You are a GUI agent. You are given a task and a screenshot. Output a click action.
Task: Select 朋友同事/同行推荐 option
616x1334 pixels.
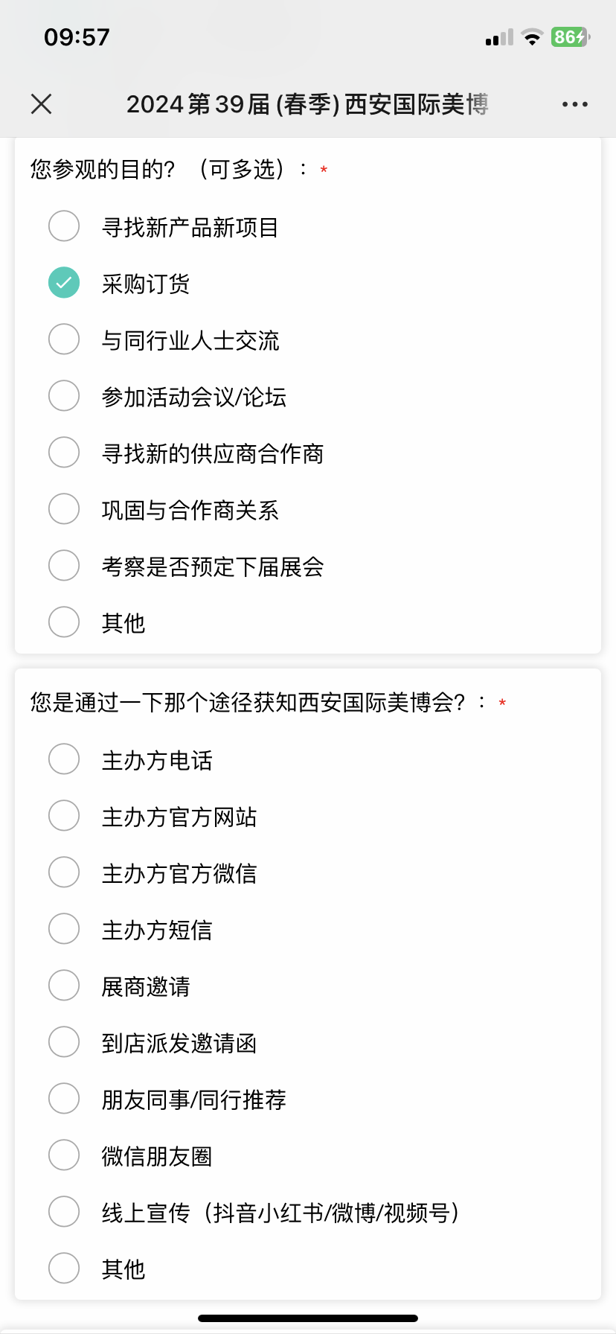64,1099
